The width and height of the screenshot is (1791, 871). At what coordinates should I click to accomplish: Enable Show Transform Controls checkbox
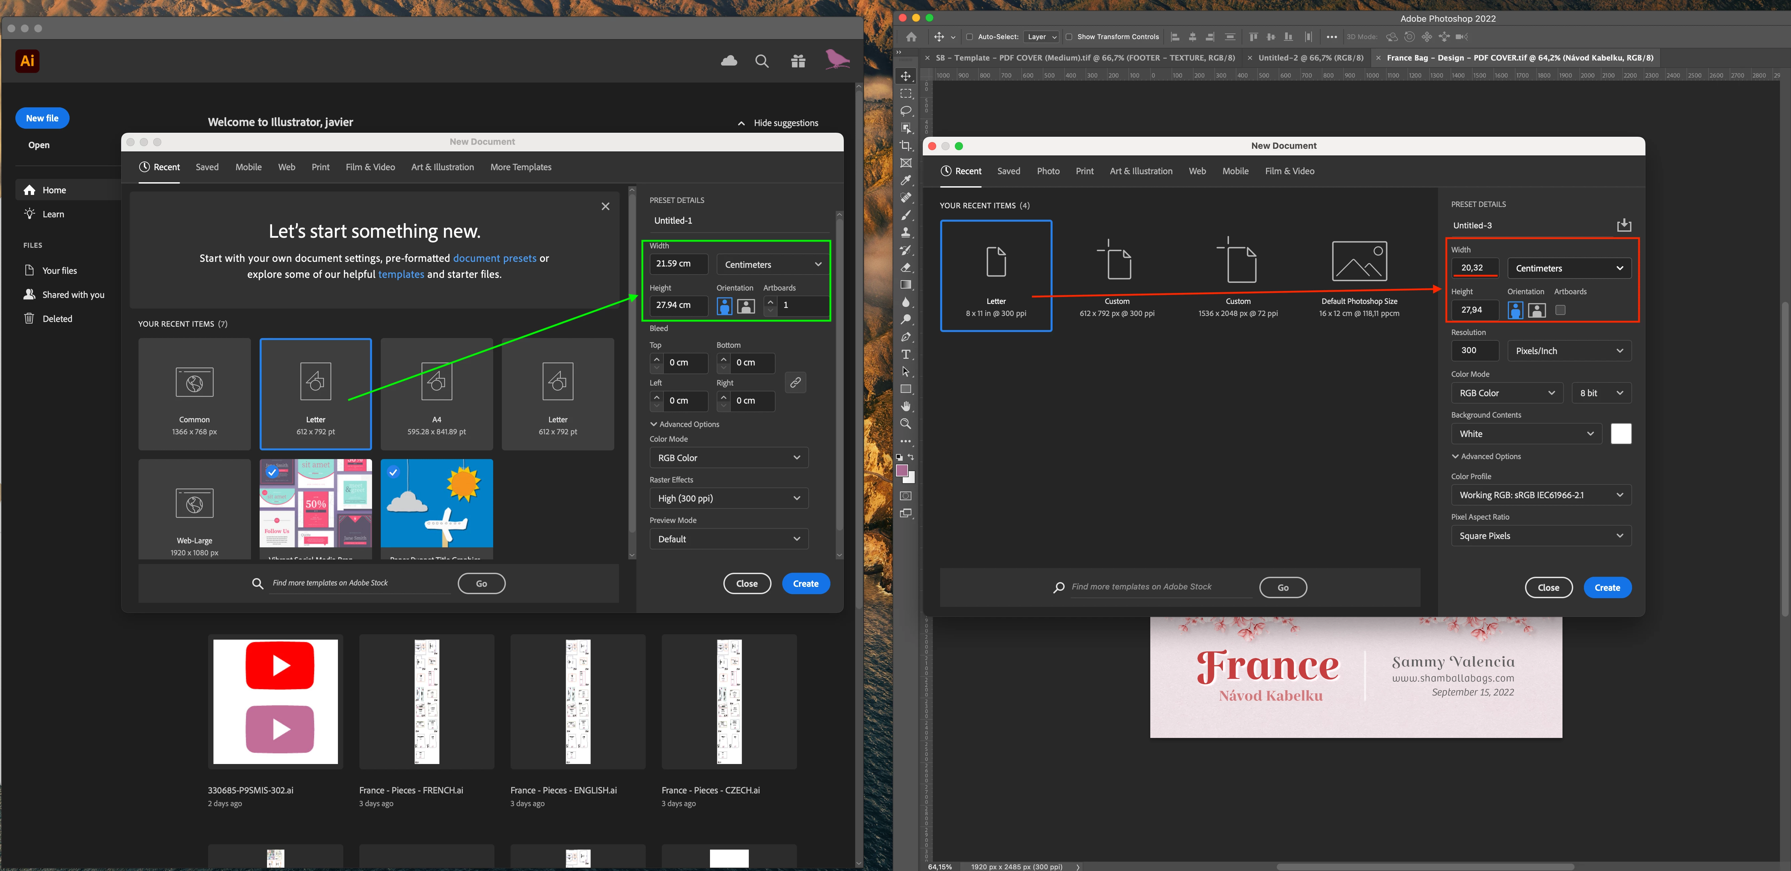1069,37
